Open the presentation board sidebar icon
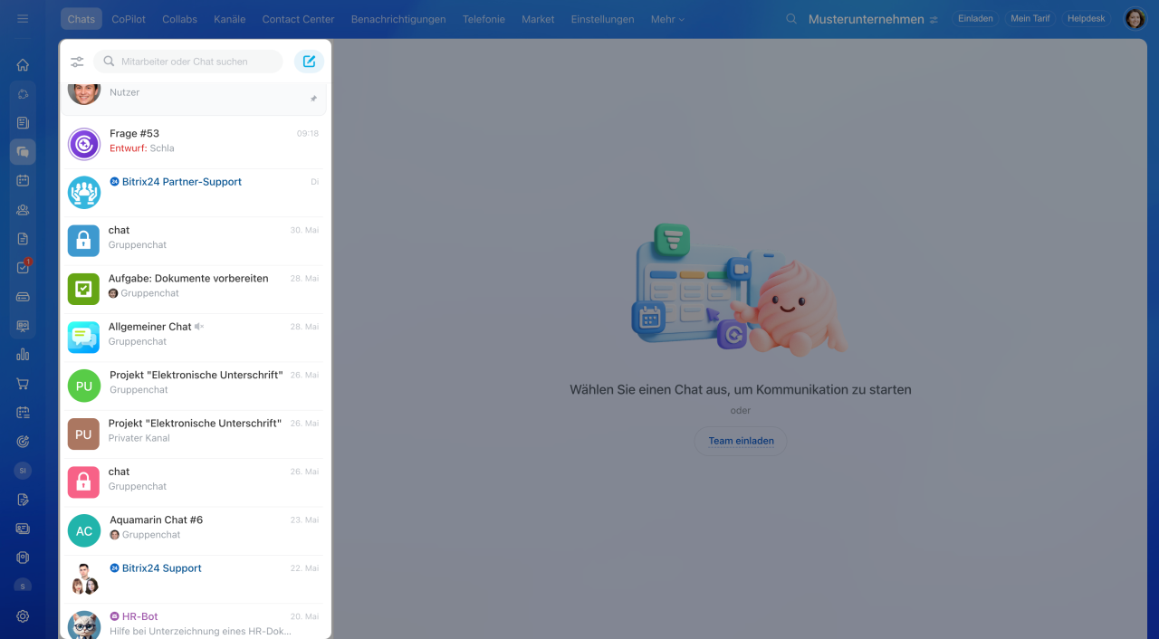Viewport: 1159px width, 639px height. (x=23, y=326)
